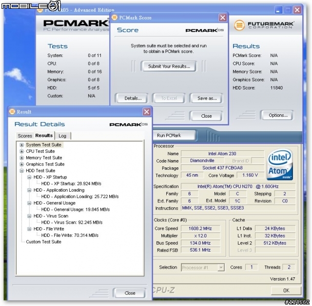Click the Level 2 cache value 512 KBytes
Viewport: 312px width, 306px height.
(x=275, y=243)
